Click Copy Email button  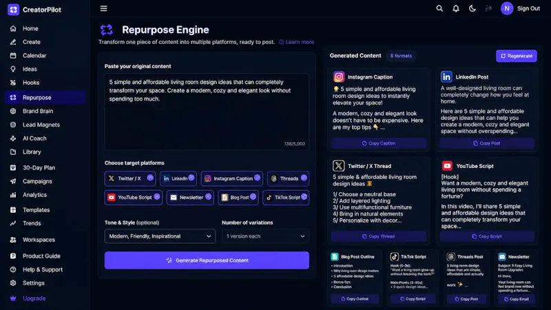tap(516, 299)
